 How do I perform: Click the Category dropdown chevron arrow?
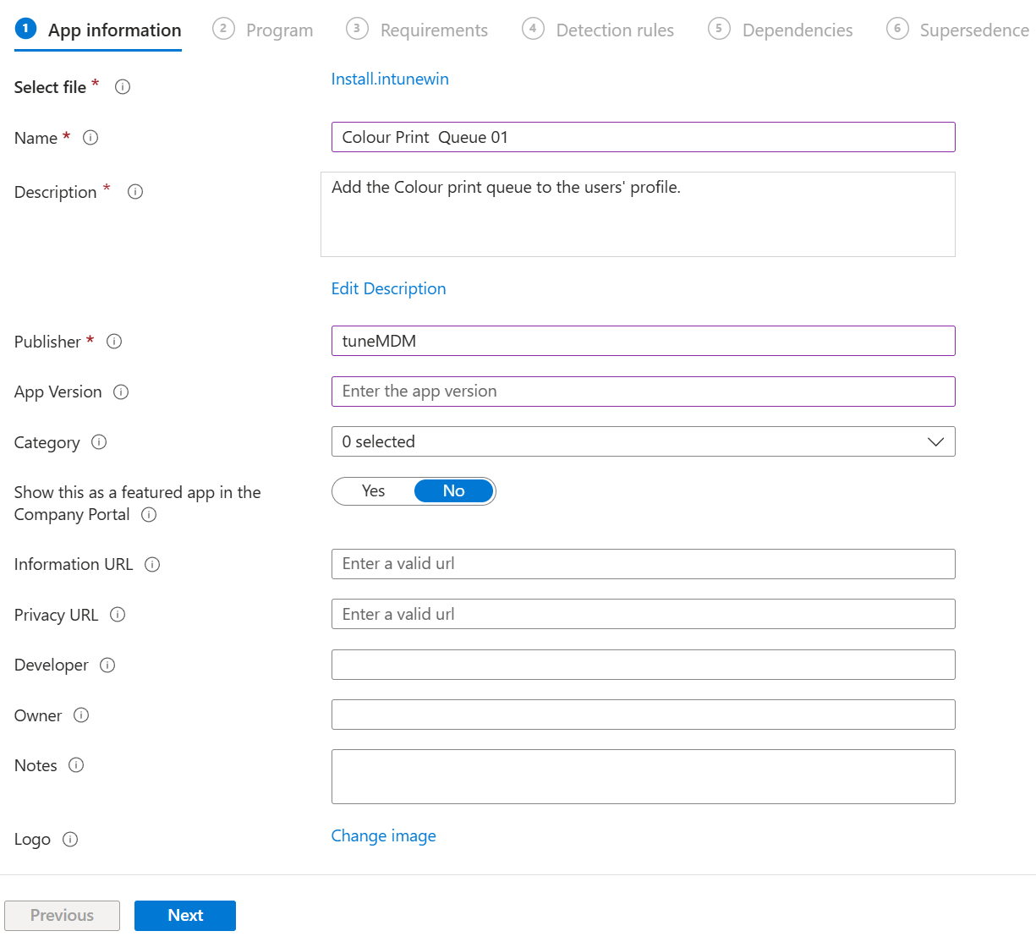(935, 442)
